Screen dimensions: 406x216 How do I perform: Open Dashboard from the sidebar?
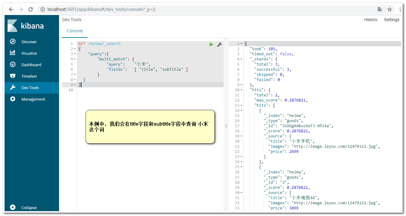pos(31,65)
